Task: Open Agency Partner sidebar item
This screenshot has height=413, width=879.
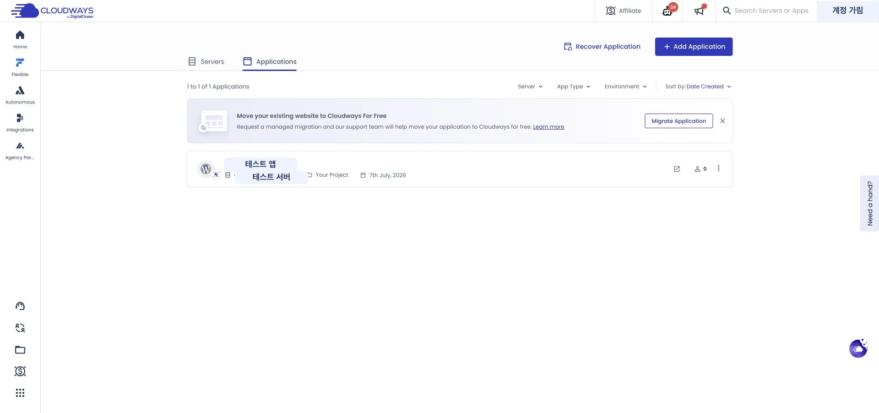Action: click(x=20, y=151)
